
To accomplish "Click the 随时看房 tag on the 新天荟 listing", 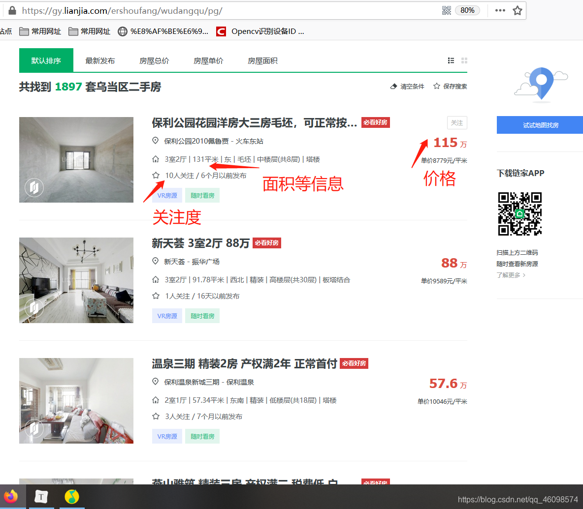I will (202, 316).
